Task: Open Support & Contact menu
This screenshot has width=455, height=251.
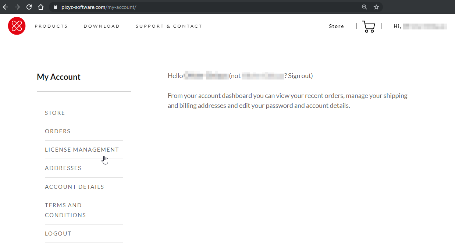Action: point(169,26)
